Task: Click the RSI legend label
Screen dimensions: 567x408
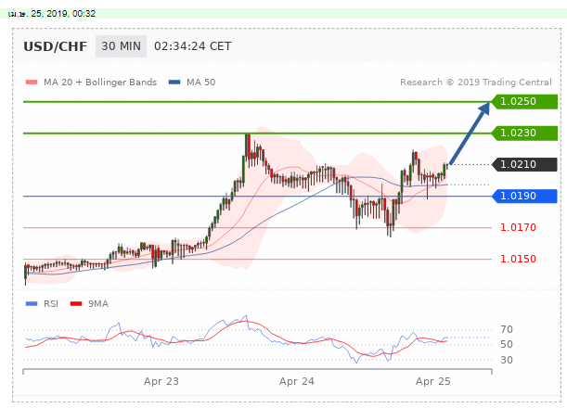Action: pos(51,304)
